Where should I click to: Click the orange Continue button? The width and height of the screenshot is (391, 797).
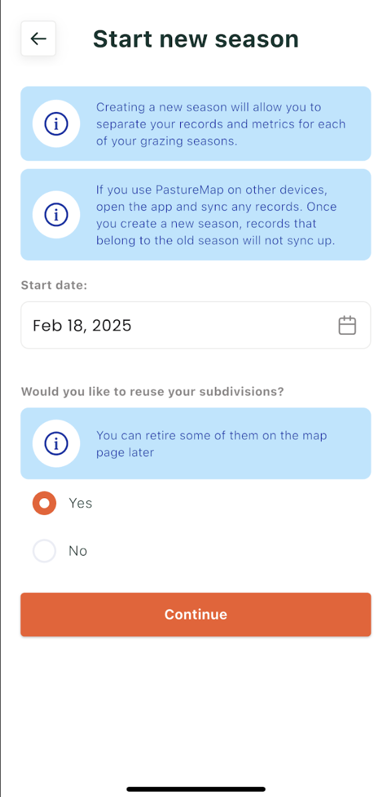point(195,614)
